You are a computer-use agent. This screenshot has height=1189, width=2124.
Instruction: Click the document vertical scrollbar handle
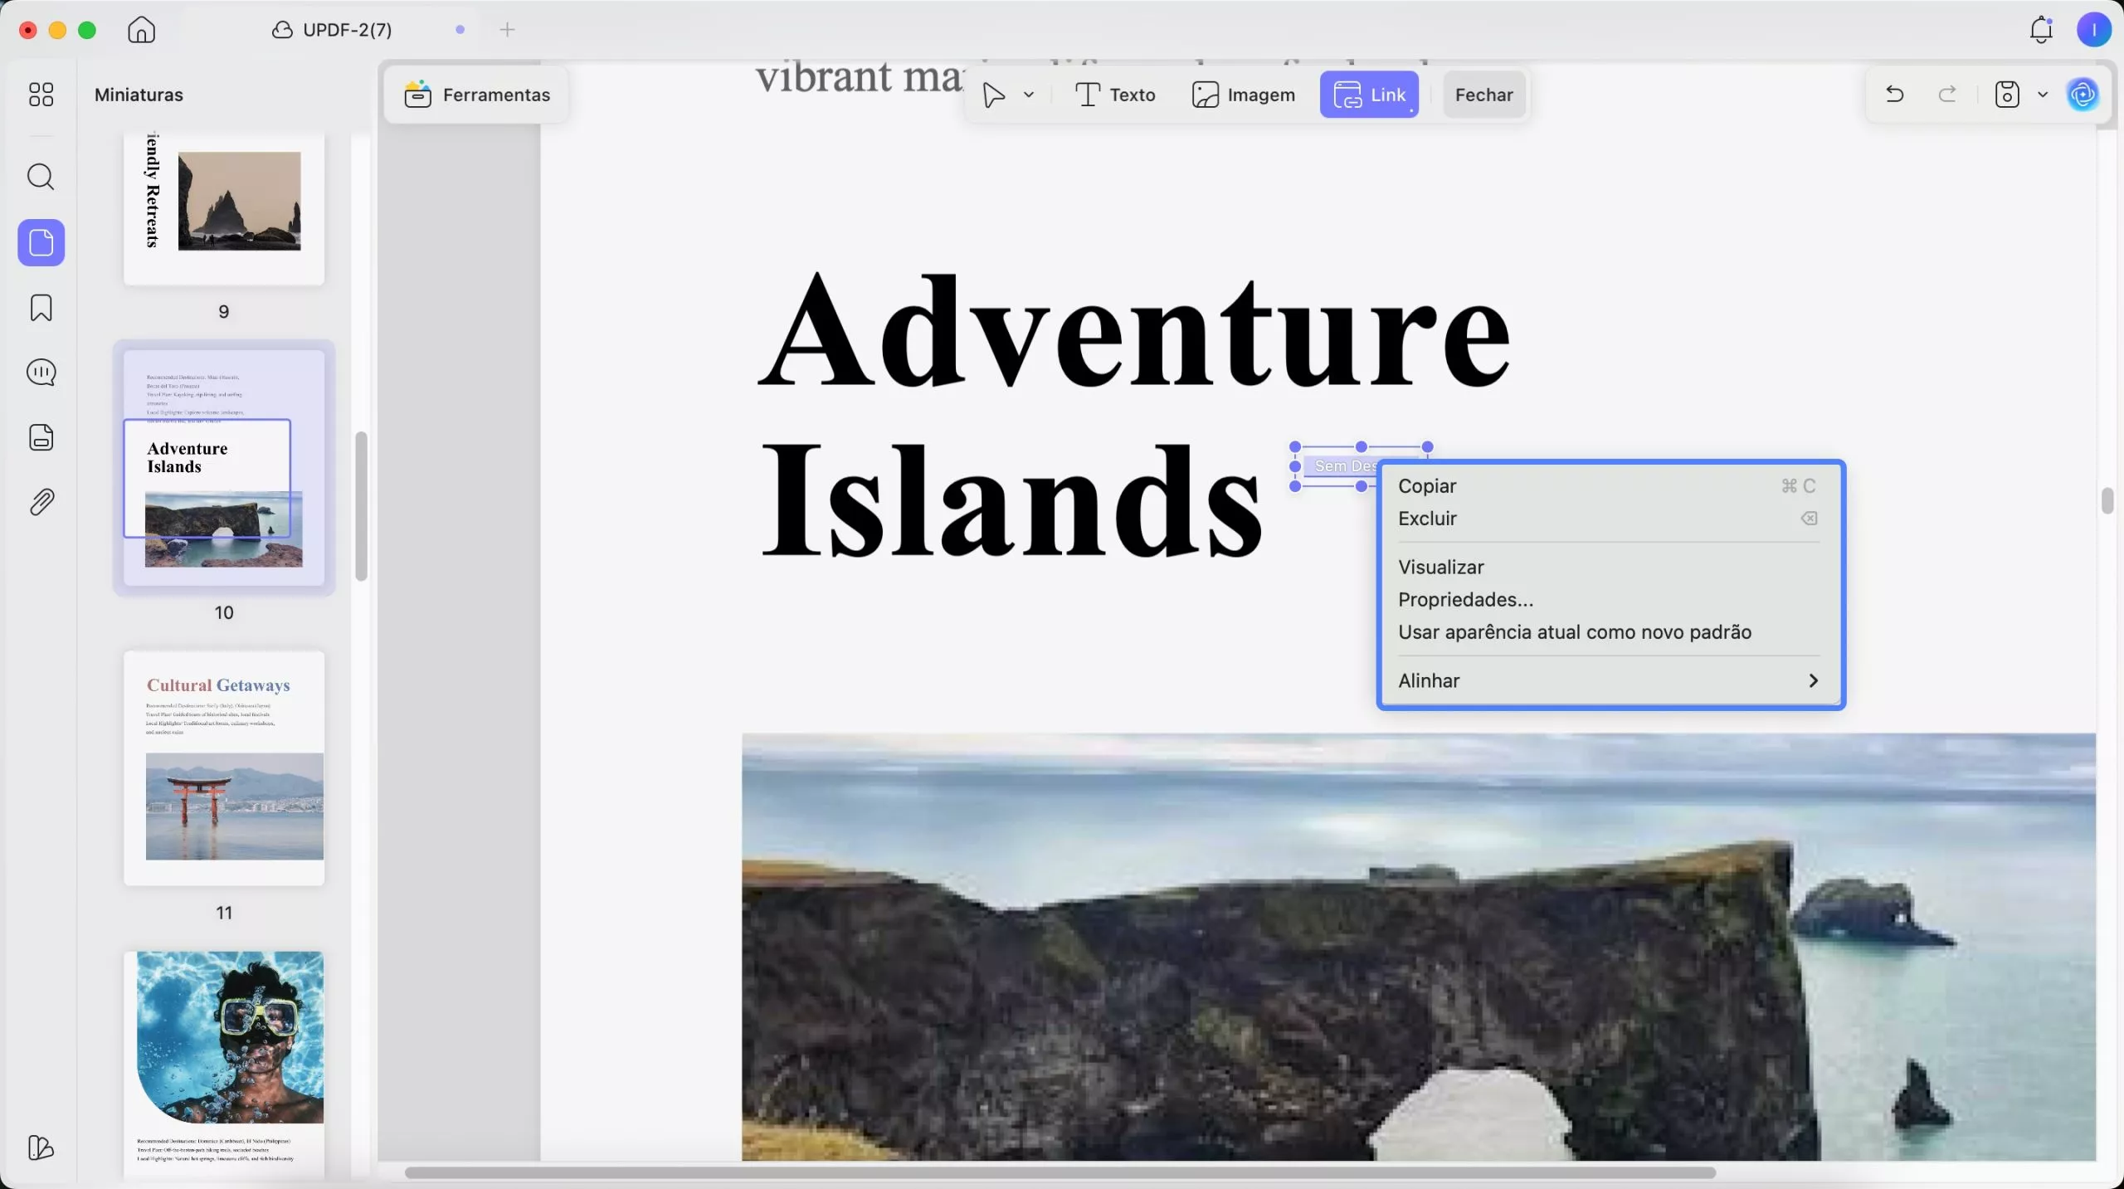[x=2107, y=501]
